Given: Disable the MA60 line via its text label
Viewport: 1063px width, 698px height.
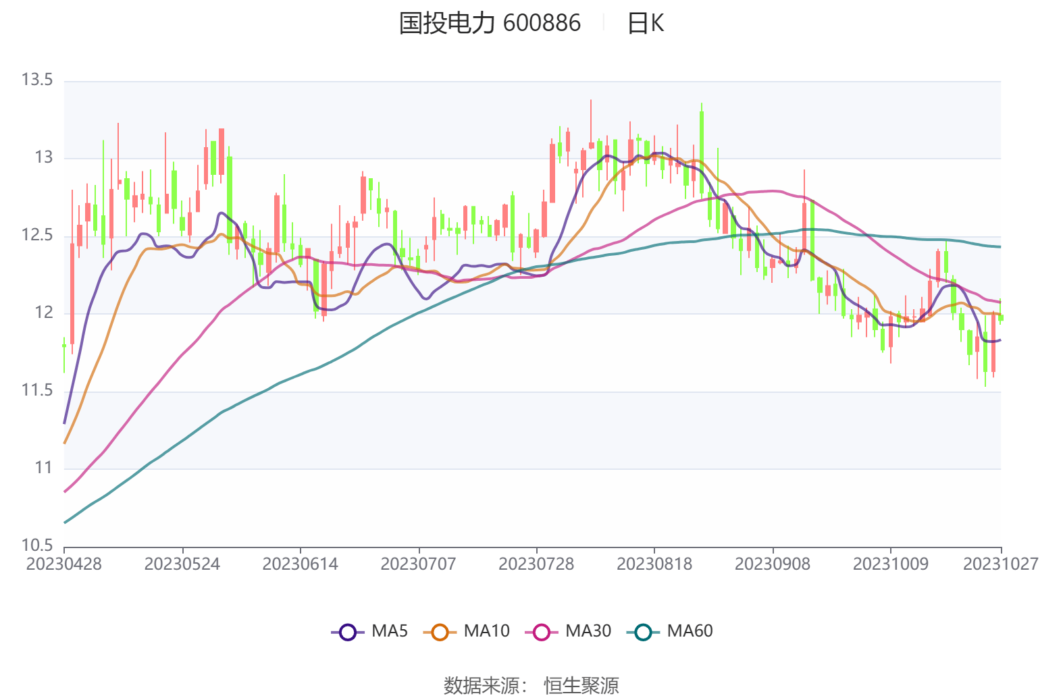Looking at the screenshot, I should [x=690, y=631].
